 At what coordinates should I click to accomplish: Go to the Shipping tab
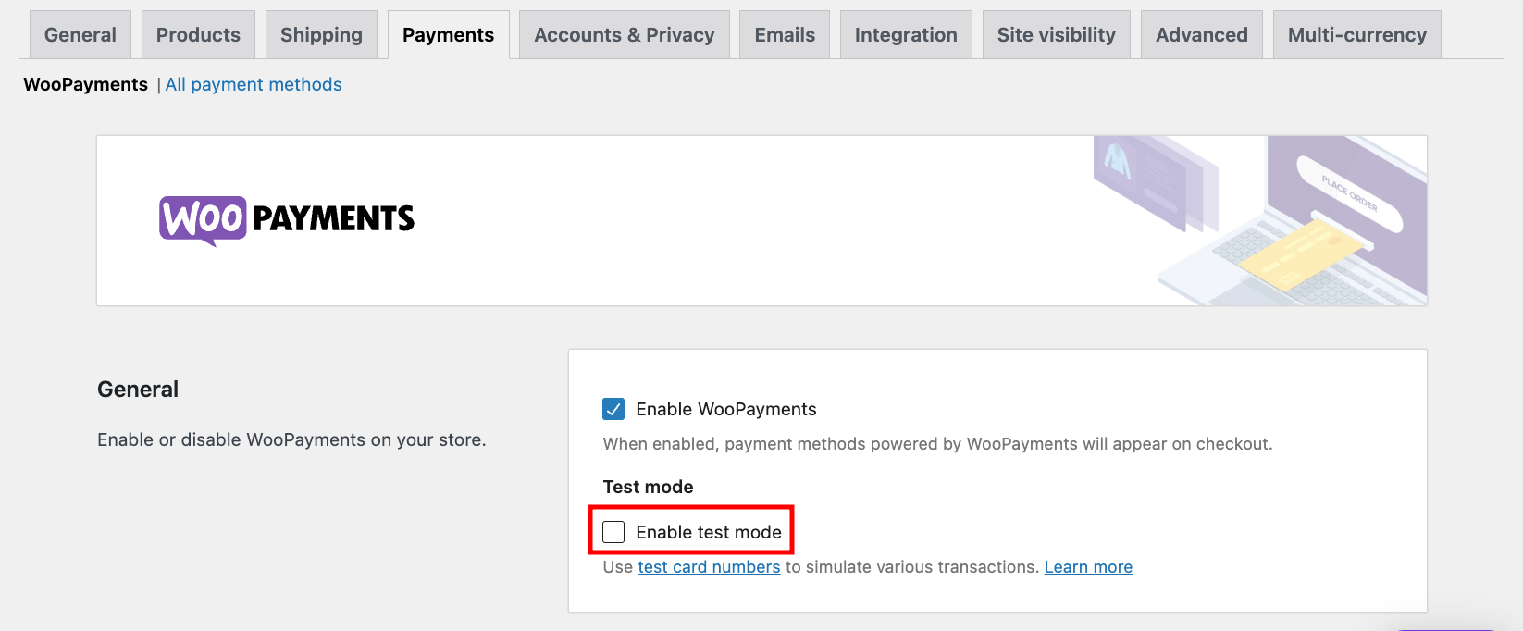click(x=321, y=35)
